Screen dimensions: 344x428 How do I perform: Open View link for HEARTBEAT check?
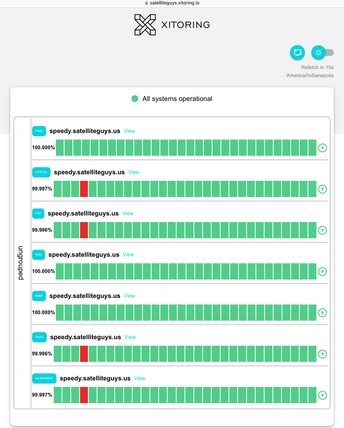140,378
